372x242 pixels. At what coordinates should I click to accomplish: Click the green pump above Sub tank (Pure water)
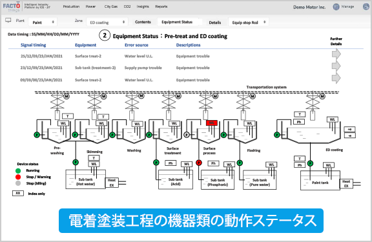pos(240,163)
